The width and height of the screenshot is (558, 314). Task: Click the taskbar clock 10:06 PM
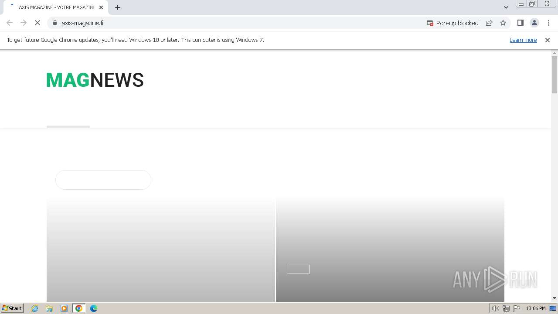tap(536, 308)
